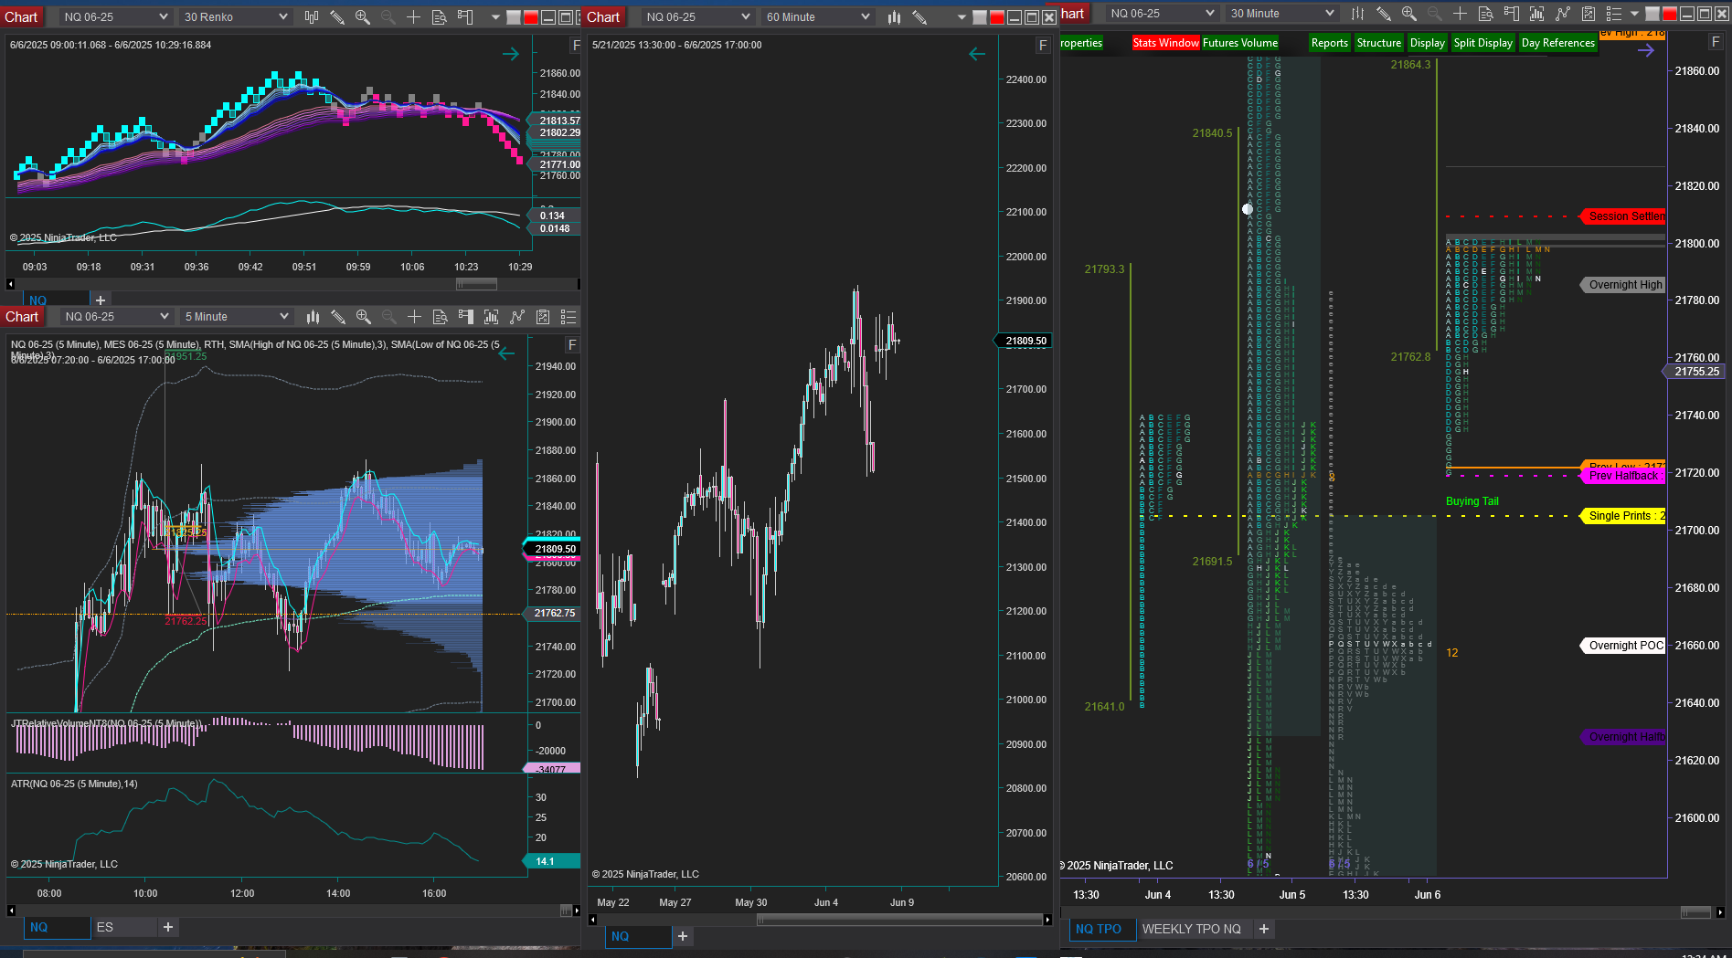Toggle gray instrument link square in Renko chart
Viewport: 1732px width, 958px height.
pos(514,17)
